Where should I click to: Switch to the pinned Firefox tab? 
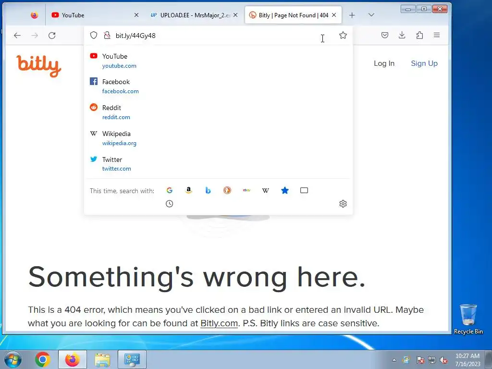point(34,15)
